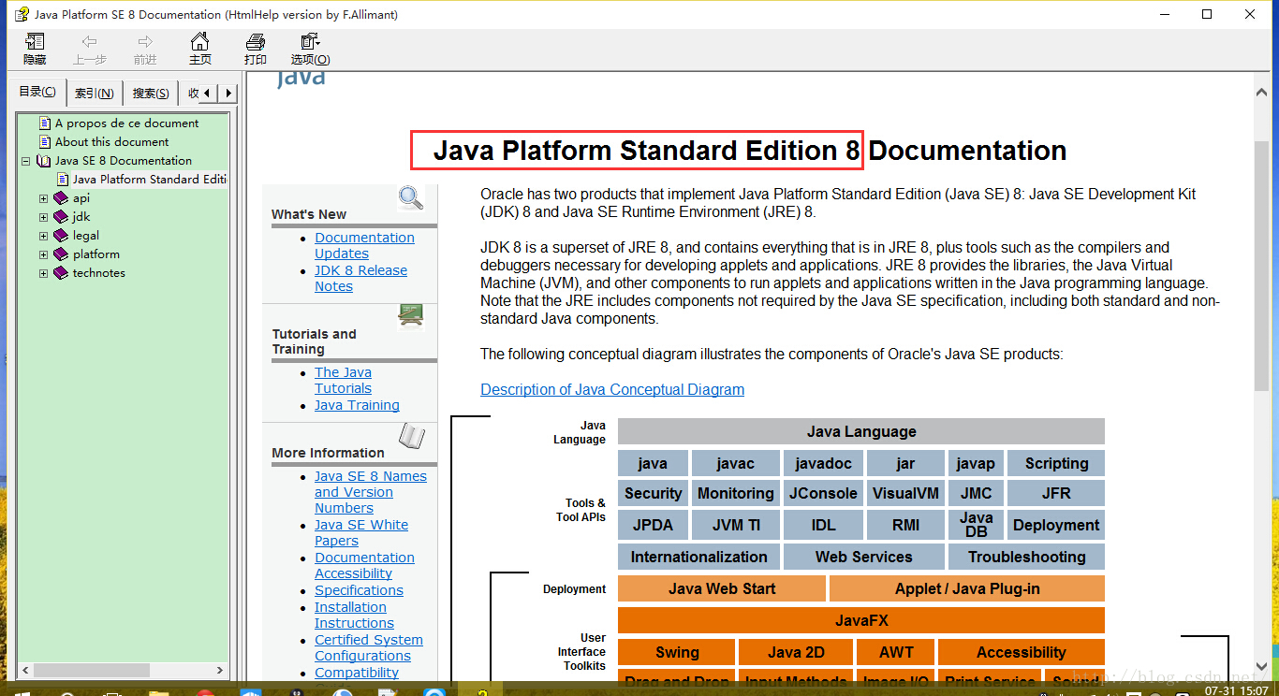Screen dimensions: 1279x696
Task: Open the Java SE White Papers link
Action: tap(361, 533)
